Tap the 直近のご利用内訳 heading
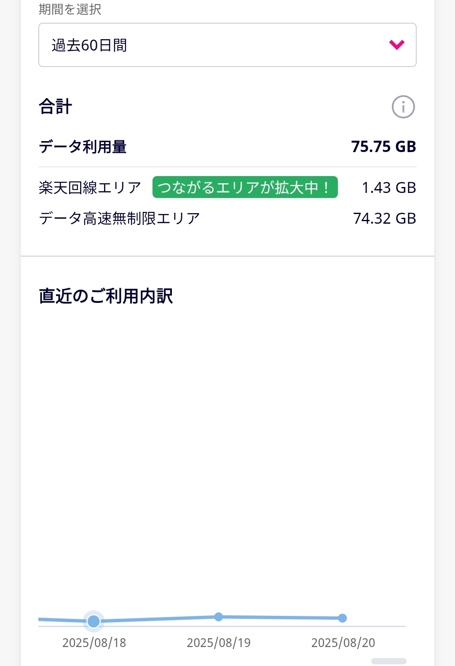The image size is (455, 666). coord(106,296)
